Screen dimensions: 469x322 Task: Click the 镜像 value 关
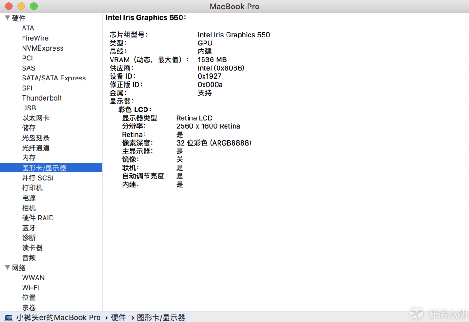[180, 160]
